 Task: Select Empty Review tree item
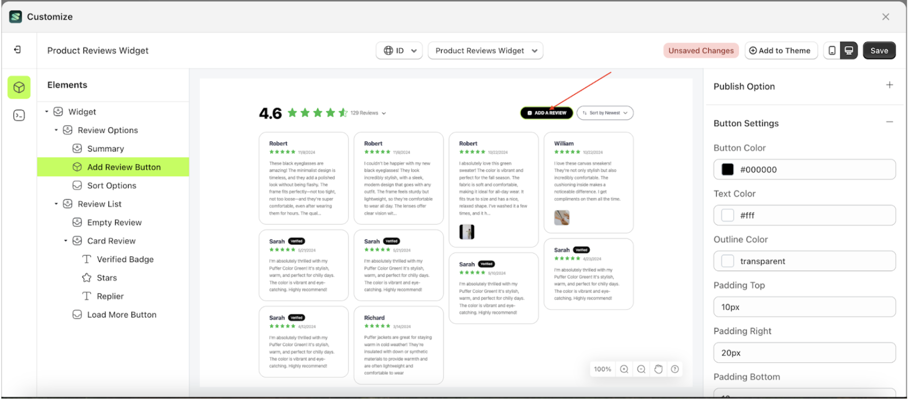pyautogui.click(x=115, y=223)
